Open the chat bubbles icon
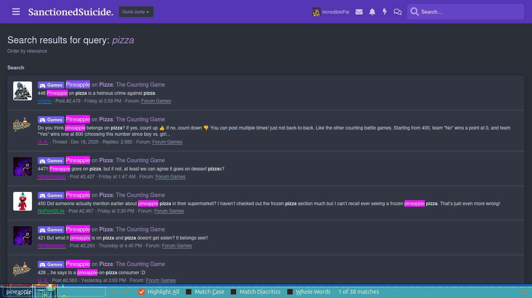 pos(398,12)
